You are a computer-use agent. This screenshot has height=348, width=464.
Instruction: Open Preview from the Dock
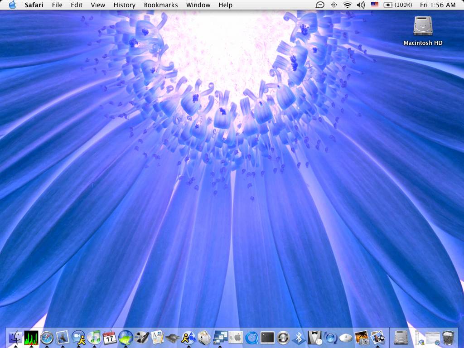tap(377, 337)
